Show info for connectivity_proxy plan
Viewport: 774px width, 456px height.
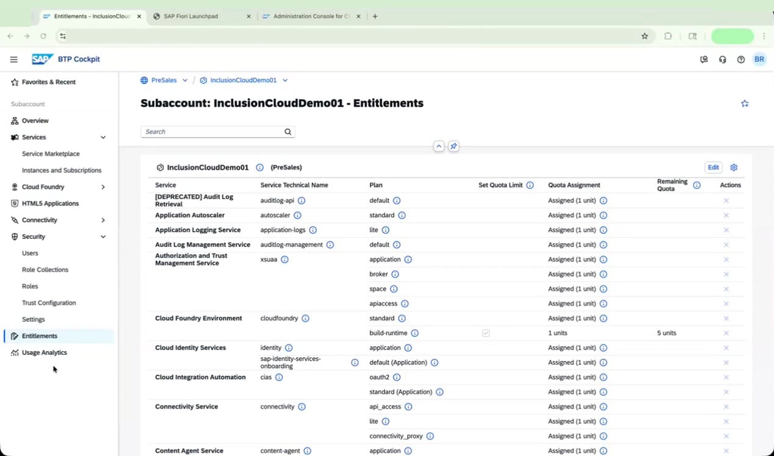pyautogui.click(x=430, y=436)
